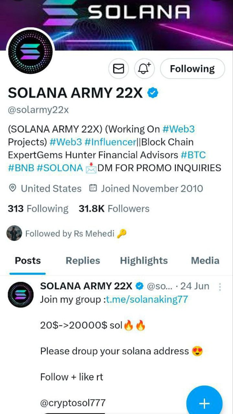233x414 pixels.
Task: Open post options three-dot menu
Action: [220, 287]
